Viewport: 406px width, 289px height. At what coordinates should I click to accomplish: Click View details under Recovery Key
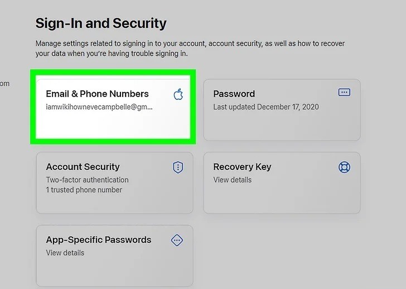coord(232,180)
